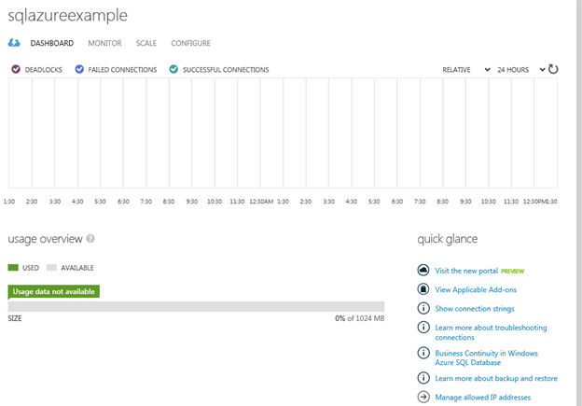Click info icon beside troubleshooting connections link
Image resolution: width=582 pixels, height=406 pixels.
423,327
